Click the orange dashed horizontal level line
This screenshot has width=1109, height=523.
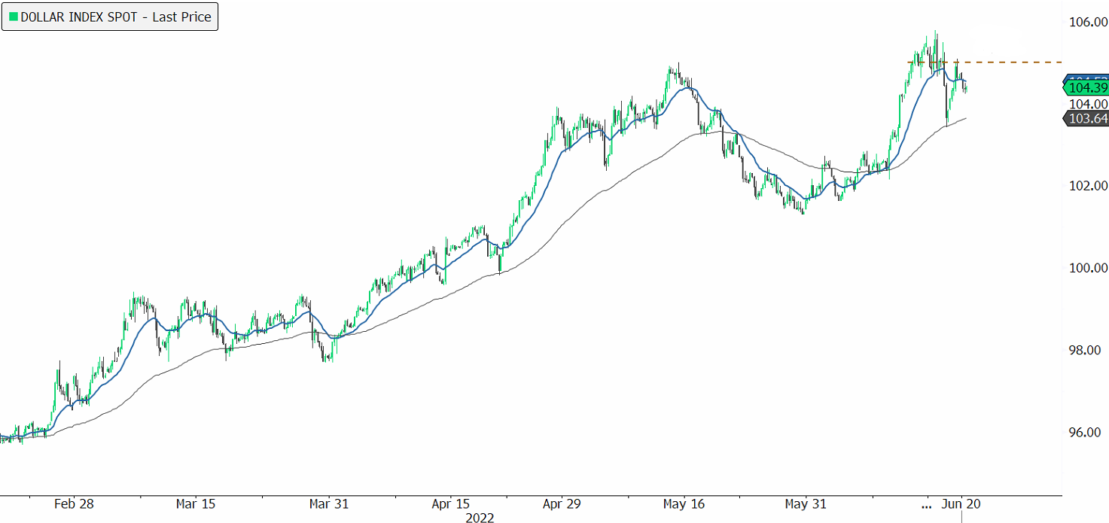pos(1009,62)
